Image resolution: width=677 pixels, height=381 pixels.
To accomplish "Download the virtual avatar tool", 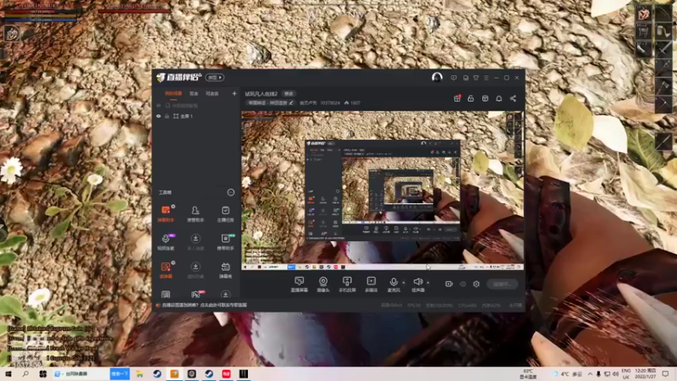I will click(195, 270).
